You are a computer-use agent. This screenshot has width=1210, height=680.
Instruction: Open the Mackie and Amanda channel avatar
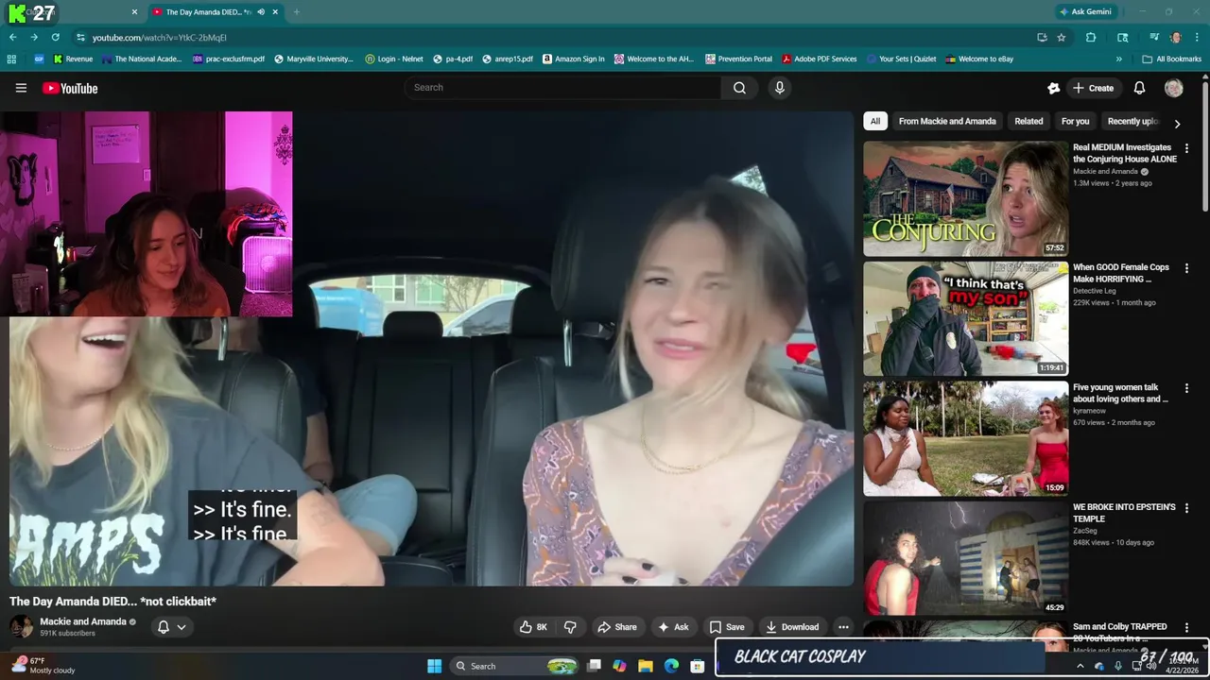point(21,626)
